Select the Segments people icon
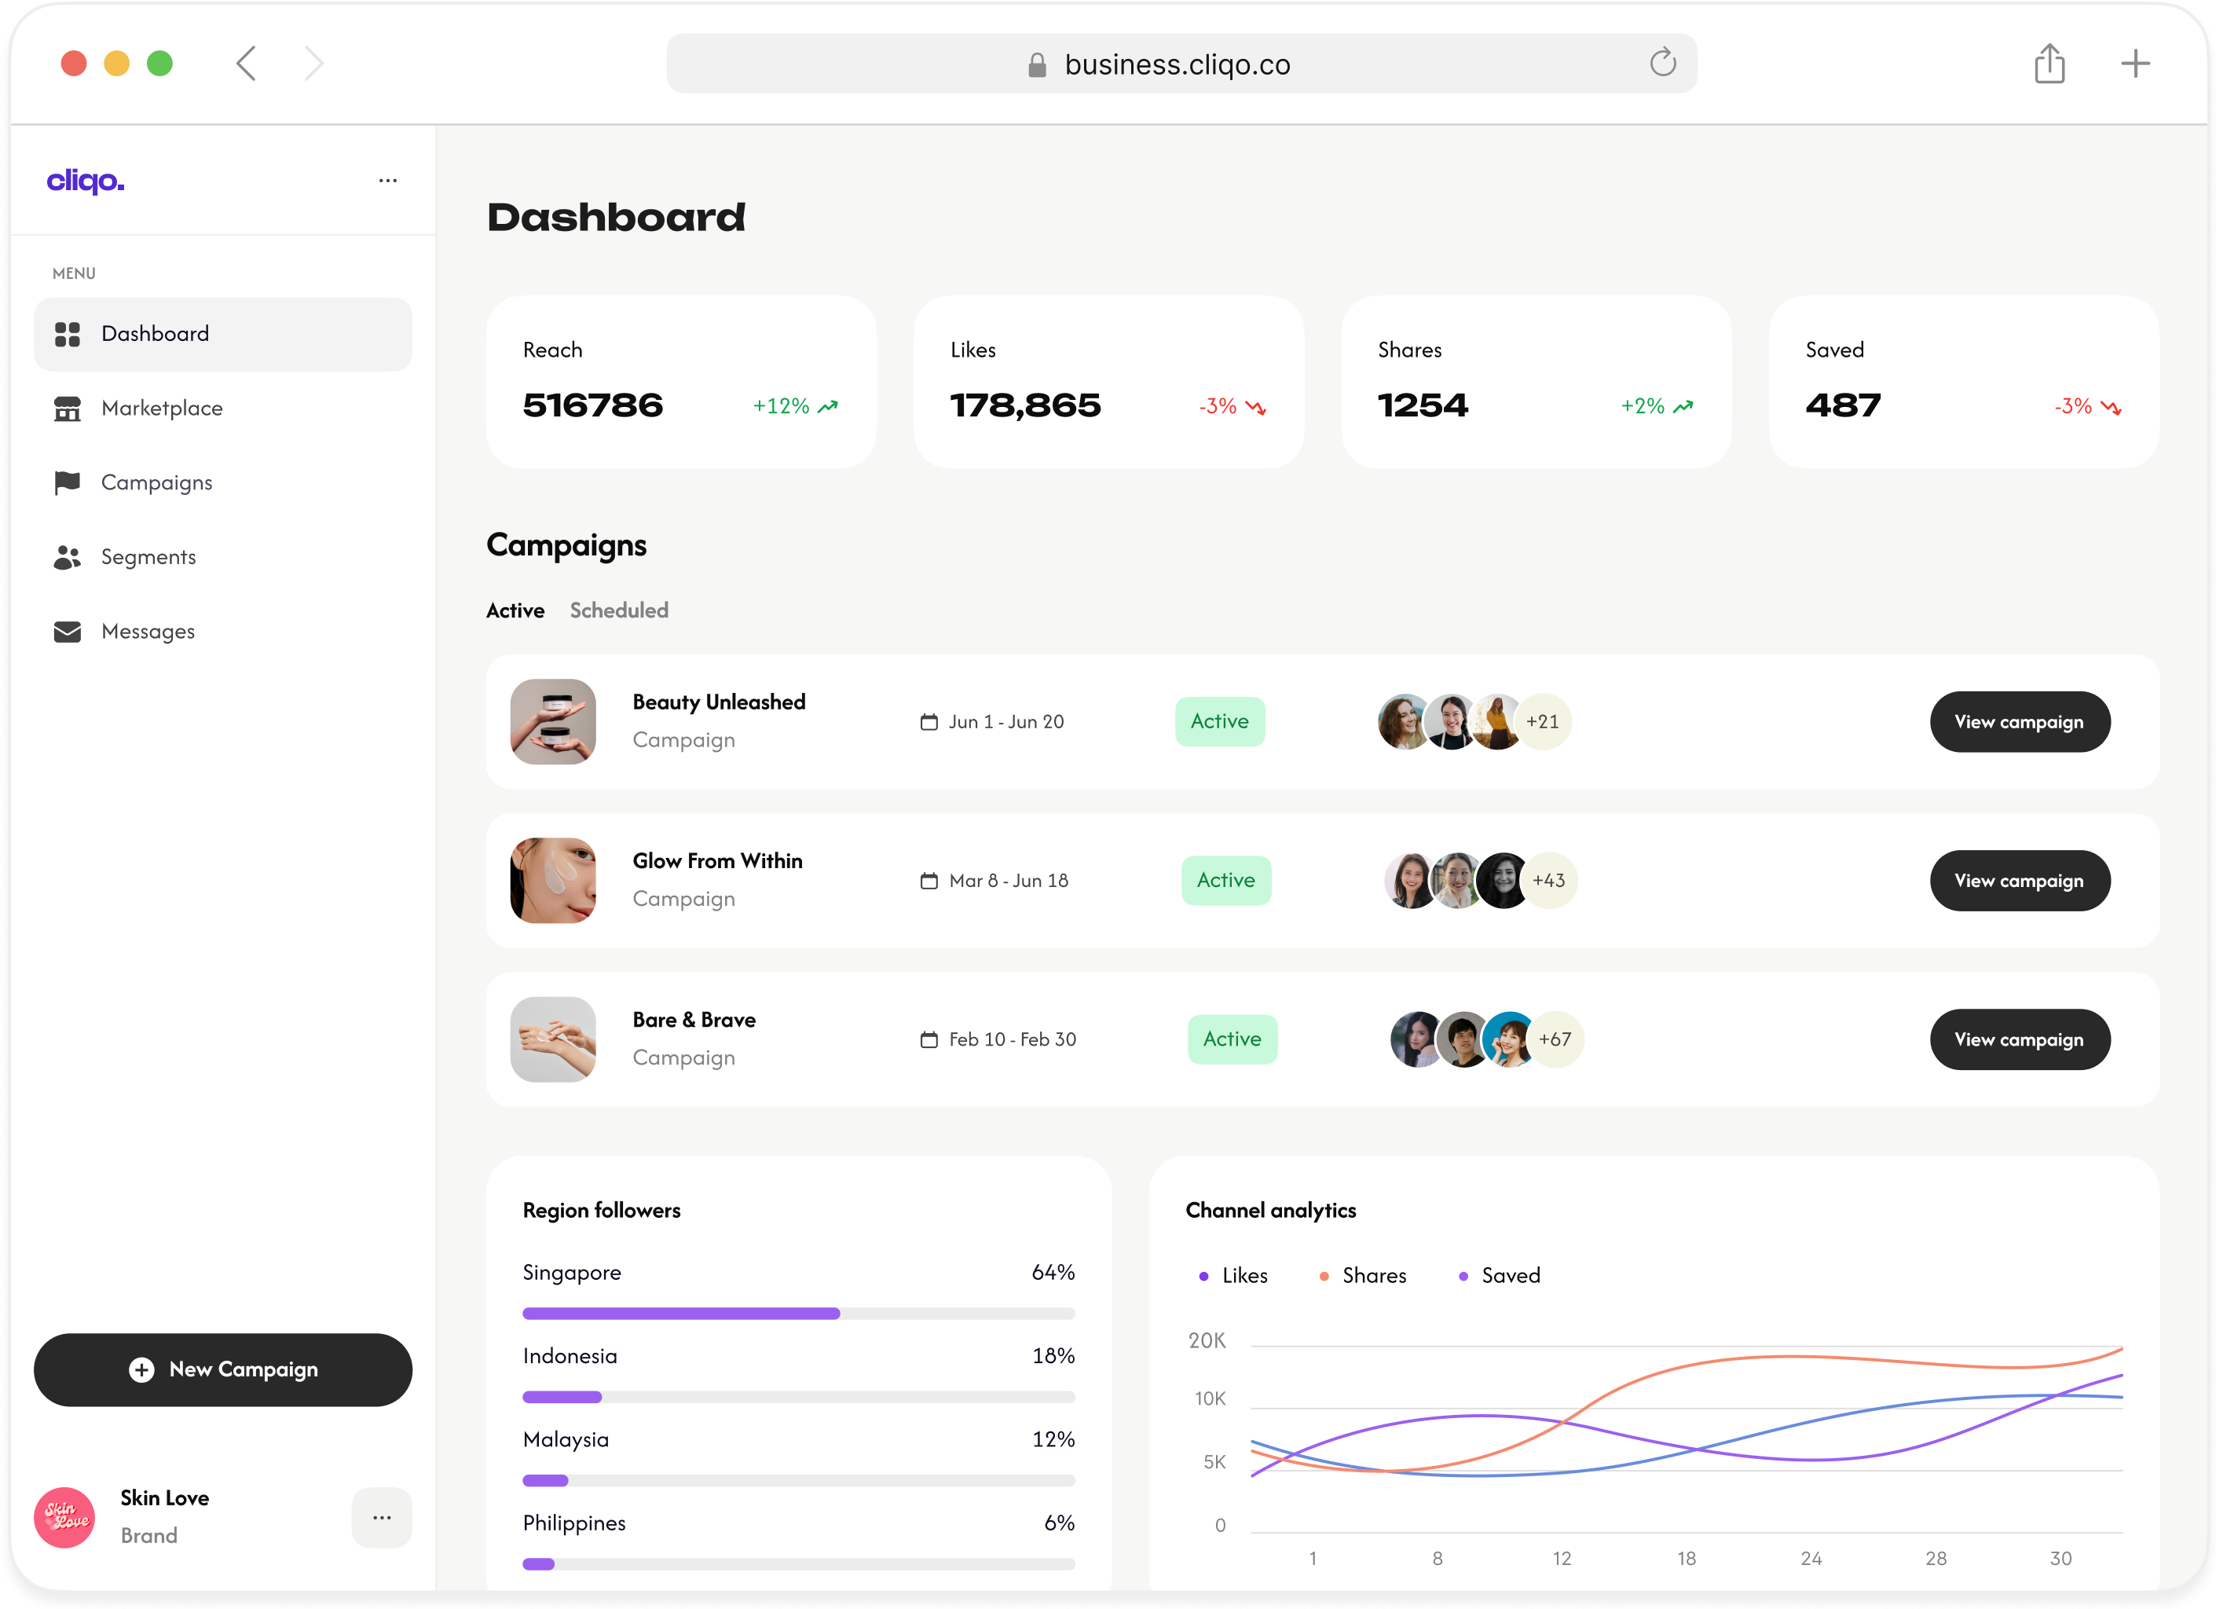The height and width of the screenshot is (1609, 2216). click(67, 556)
